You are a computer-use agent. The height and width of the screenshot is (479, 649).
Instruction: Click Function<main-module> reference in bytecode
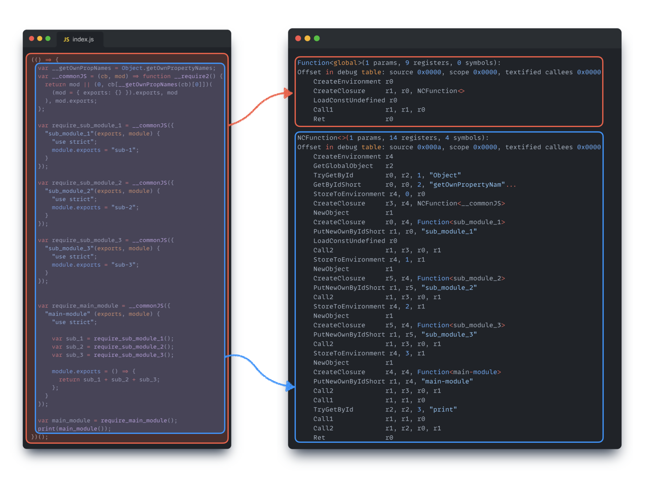(459, 372)
